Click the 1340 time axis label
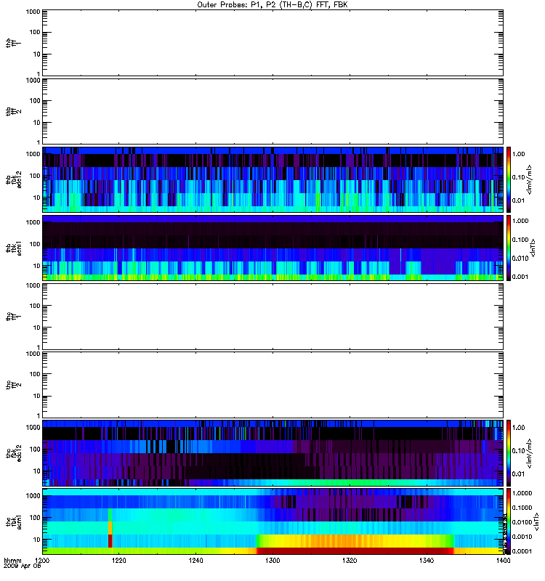 coord(427,561)
